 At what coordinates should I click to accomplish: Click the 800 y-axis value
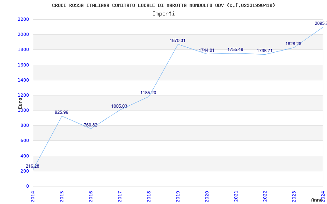(x=25, y=126)
